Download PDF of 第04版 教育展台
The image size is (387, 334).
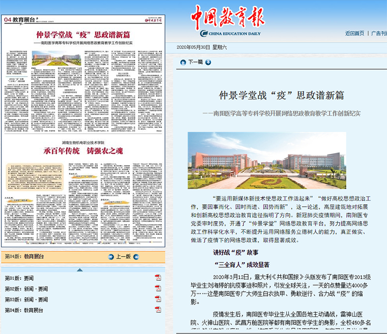[x=158, y=309]
